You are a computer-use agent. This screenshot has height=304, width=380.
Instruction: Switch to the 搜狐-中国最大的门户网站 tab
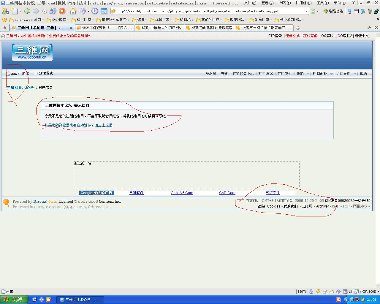pos(159,28)
